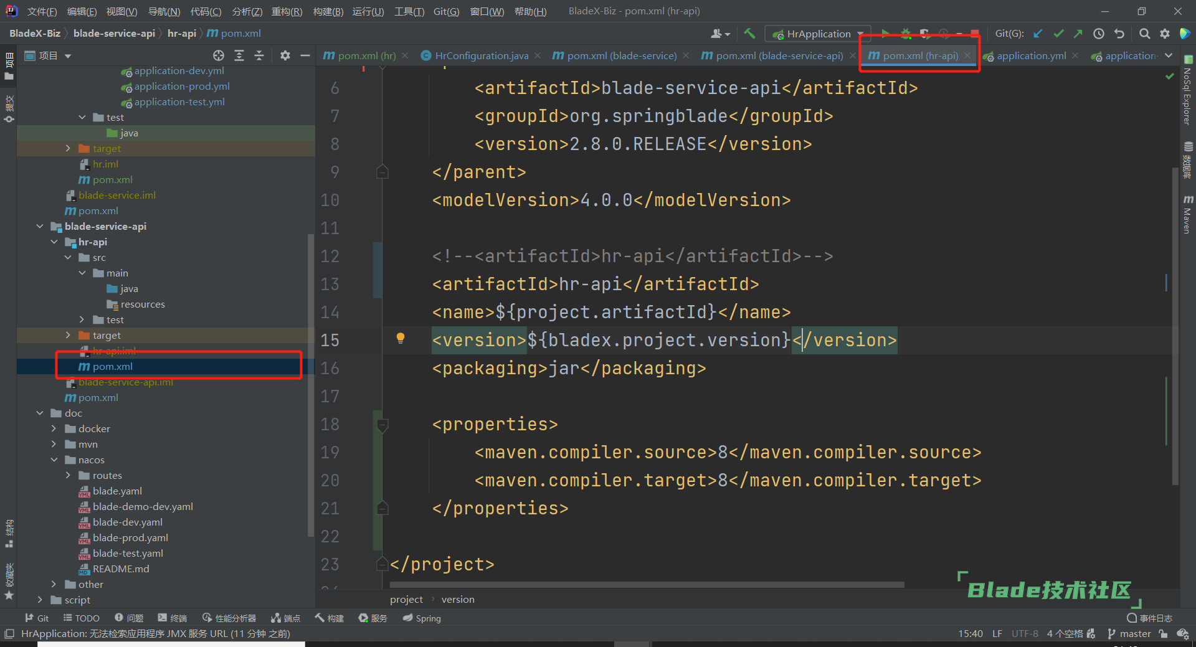Click the Build Project hammer icon
Image resolution: width=1196 pixels, height=647 pixels.
coord(749,34)
